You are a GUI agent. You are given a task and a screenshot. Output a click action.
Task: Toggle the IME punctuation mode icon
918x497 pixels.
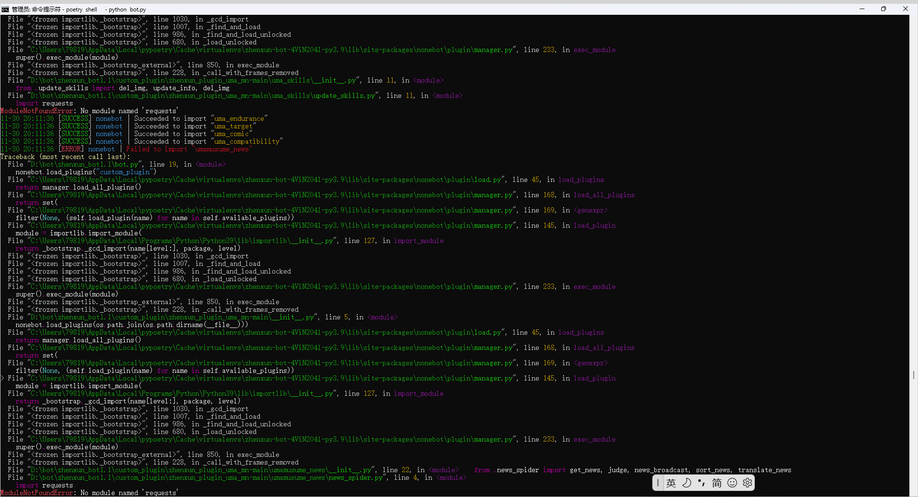click(702, 483)
